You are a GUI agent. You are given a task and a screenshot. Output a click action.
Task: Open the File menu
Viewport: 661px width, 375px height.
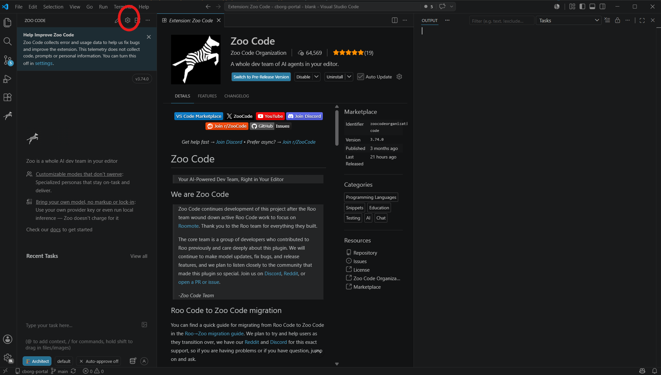click(19, 7)
